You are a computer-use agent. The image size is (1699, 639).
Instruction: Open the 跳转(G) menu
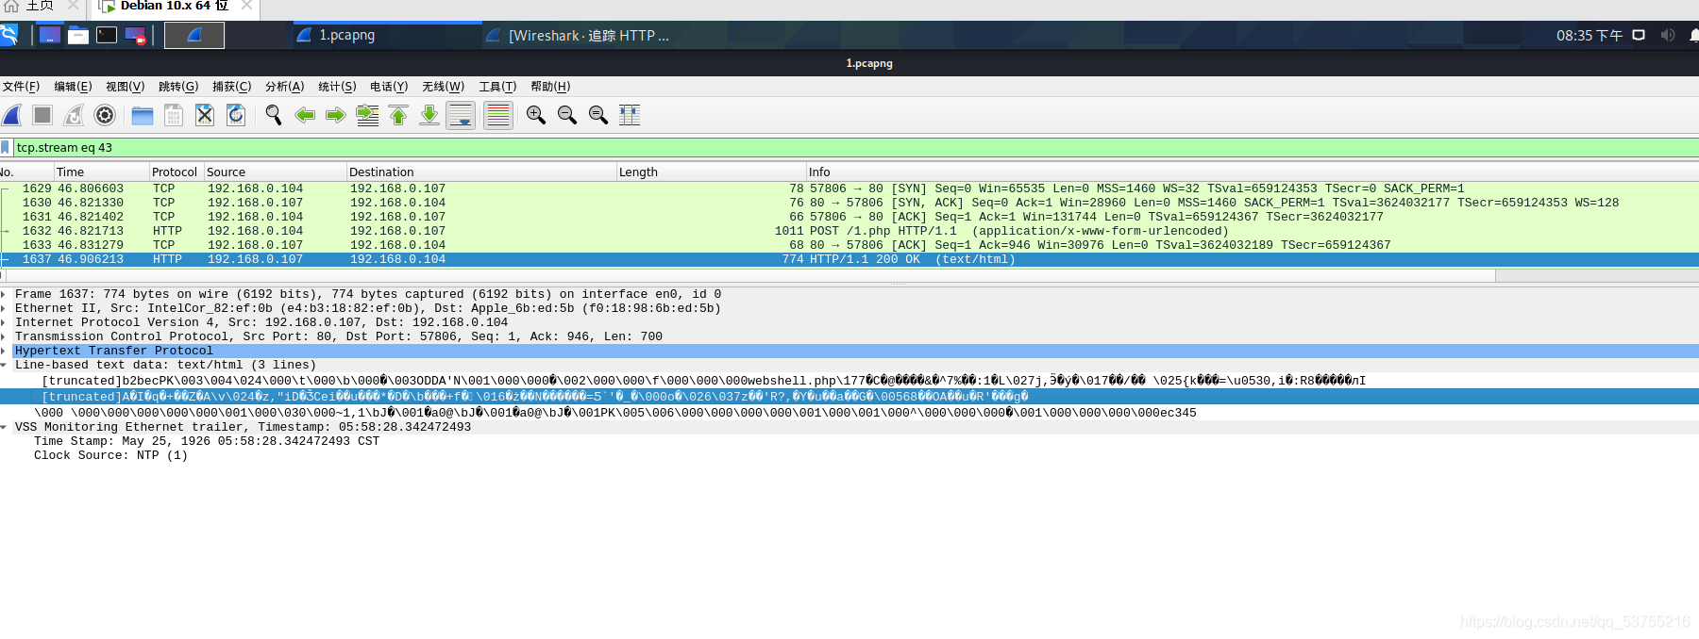(x=178, y=87)
